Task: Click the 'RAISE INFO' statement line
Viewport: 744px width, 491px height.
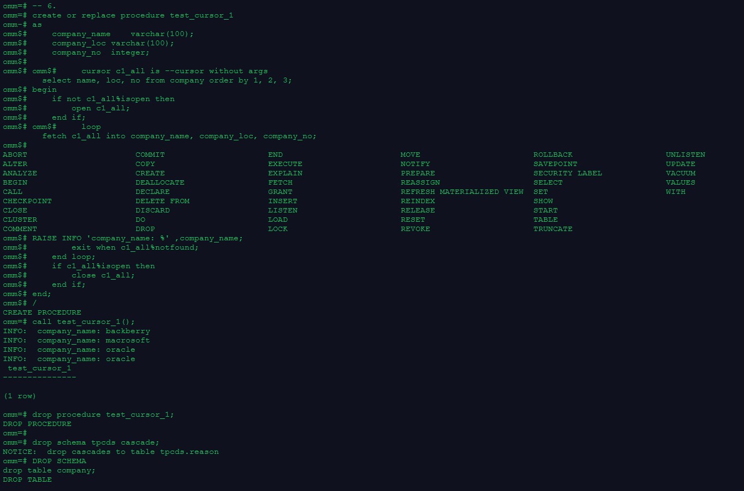Action: point(137,238)
